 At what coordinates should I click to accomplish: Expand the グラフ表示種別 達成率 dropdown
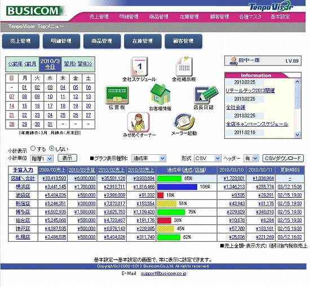(x=149, y=158)
